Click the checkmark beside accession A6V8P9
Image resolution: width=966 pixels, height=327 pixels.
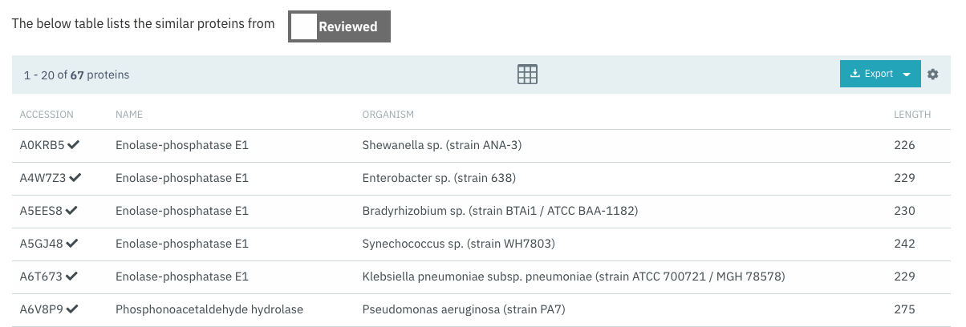(73, 309)
